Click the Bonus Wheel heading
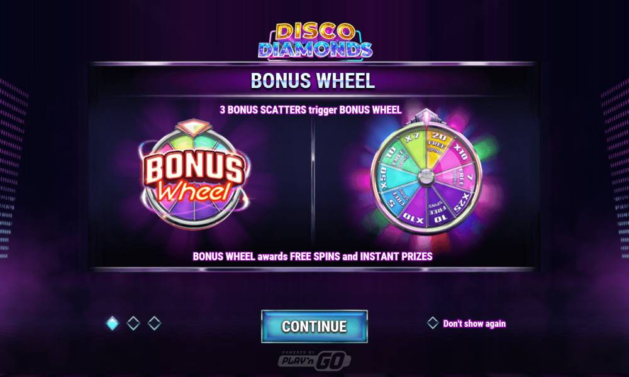This screenshot has height=377, width=629. click(x=313, y=80)
